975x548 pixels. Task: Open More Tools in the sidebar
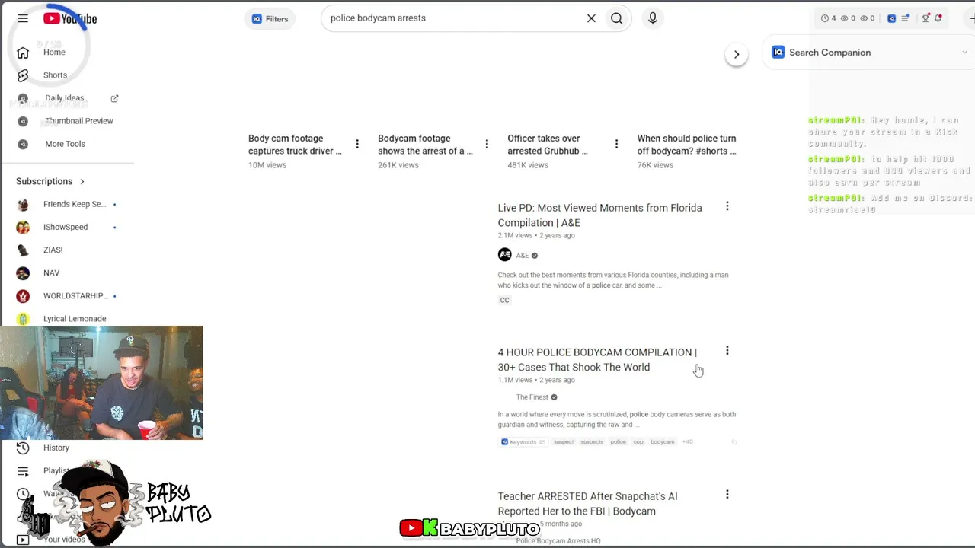tap(67, 144)
